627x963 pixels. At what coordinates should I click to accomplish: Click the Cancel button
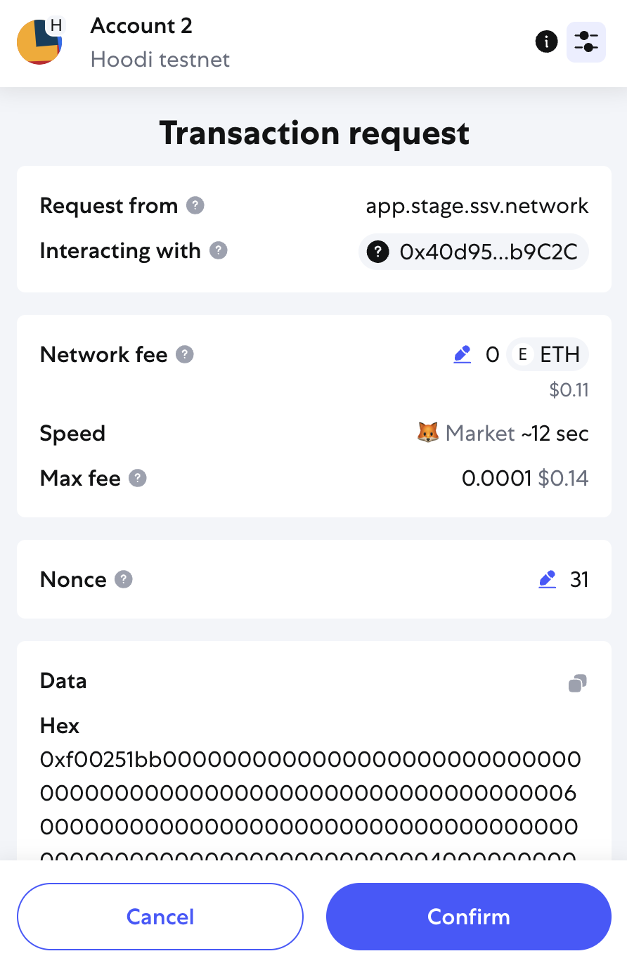tap(160, 917)
